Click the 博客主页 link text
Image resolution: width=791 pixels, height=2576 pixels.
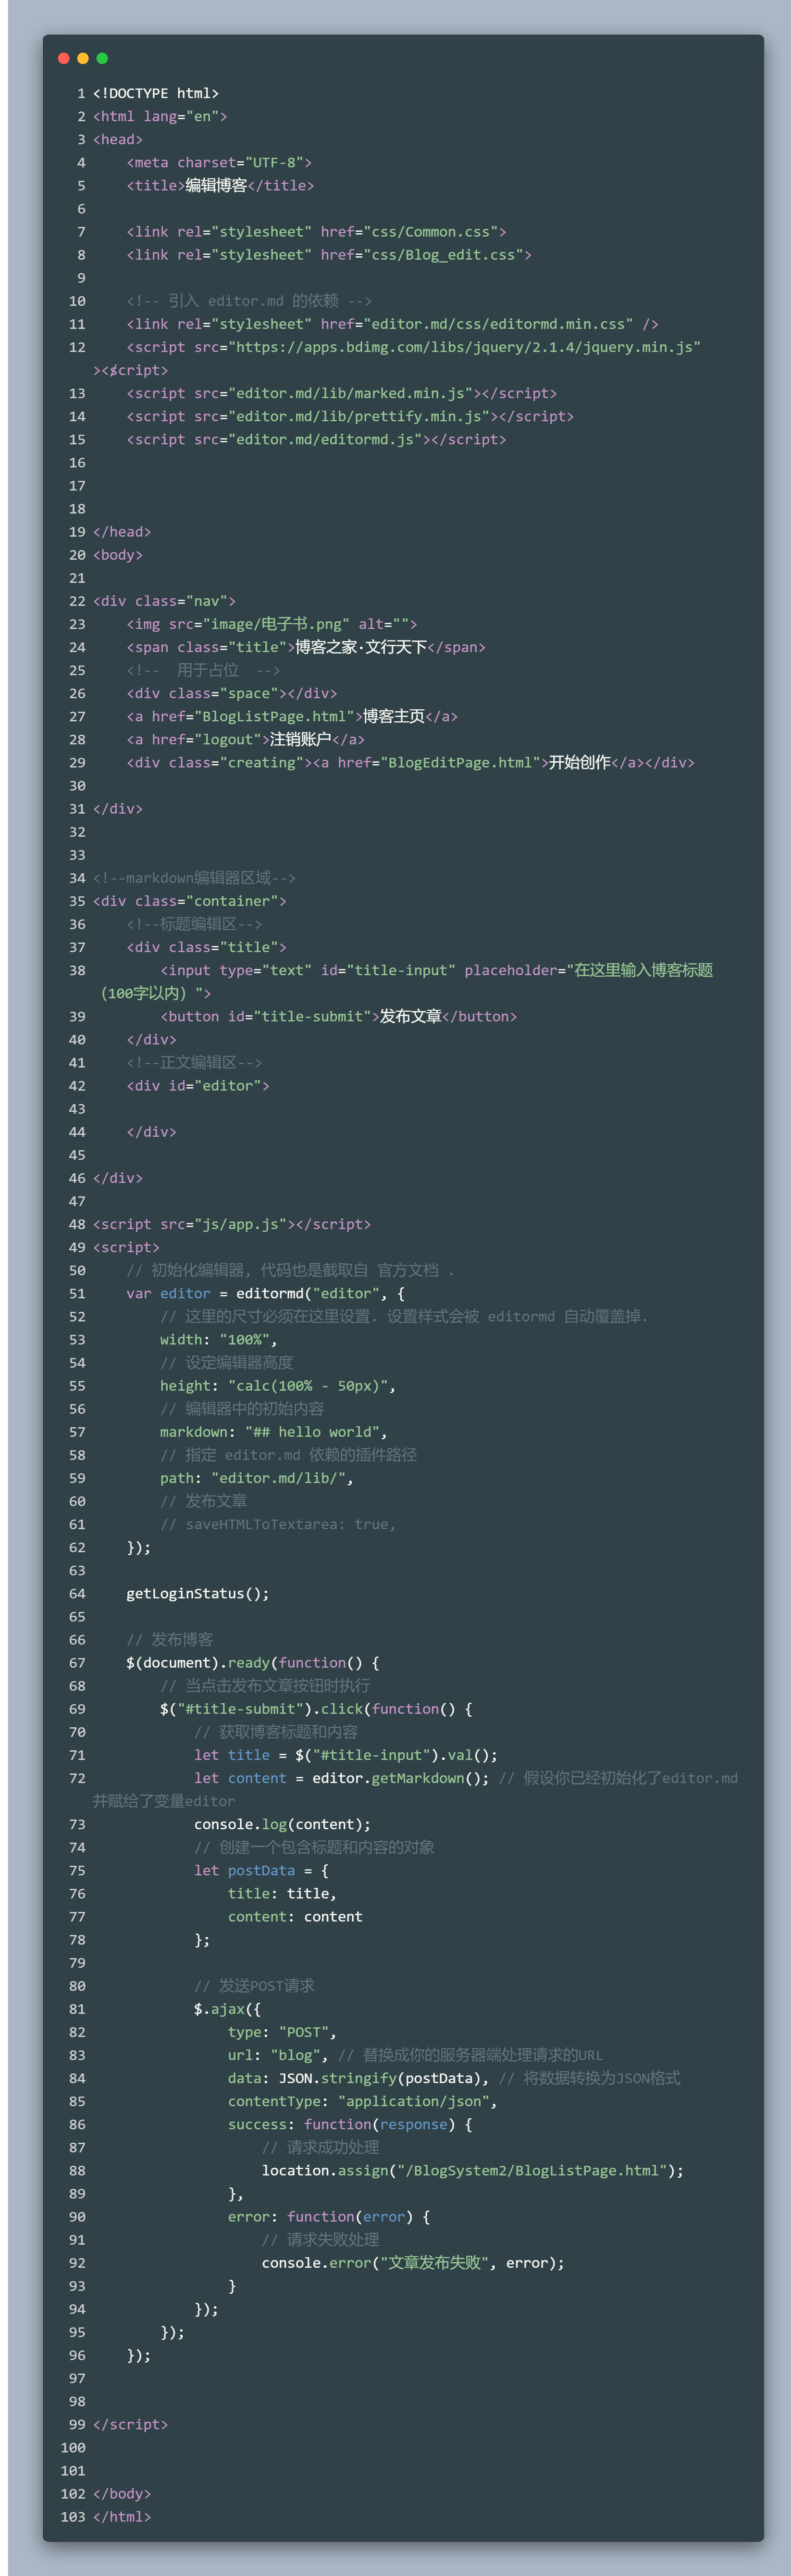coord(394,716)
